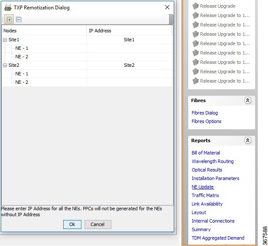Screen dimensions: 268x246
Task: Open the Summary report
Action: click(201, 229)
